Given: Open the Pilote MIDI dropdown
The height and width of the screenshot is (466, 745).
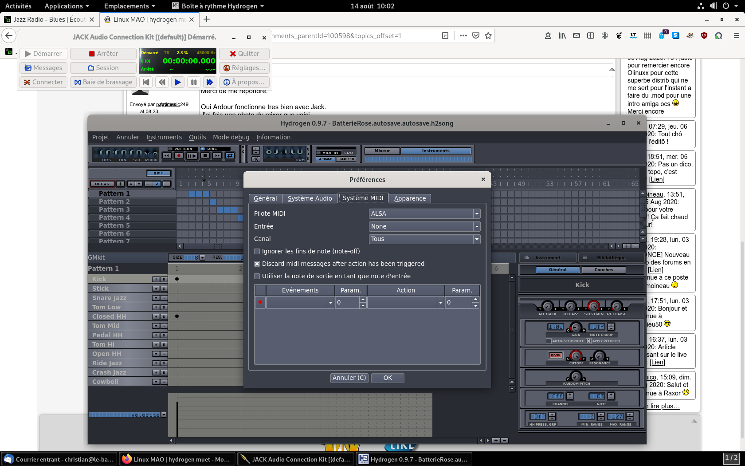Looking at the screenshot, I should click(424, 213).
